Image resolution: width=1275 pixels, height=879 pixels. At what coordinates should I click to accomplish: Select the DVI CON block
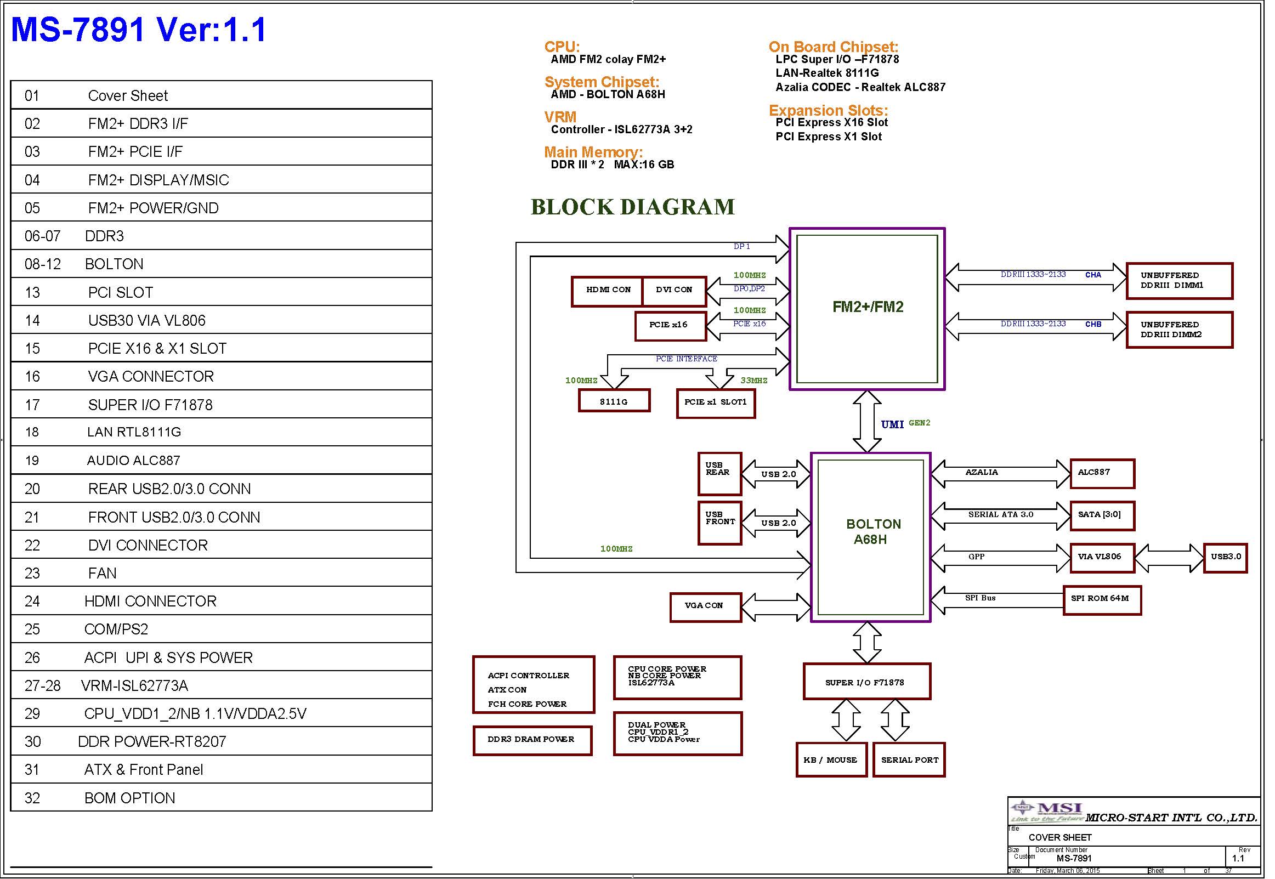pyautogui.click(x=675, y=291)
